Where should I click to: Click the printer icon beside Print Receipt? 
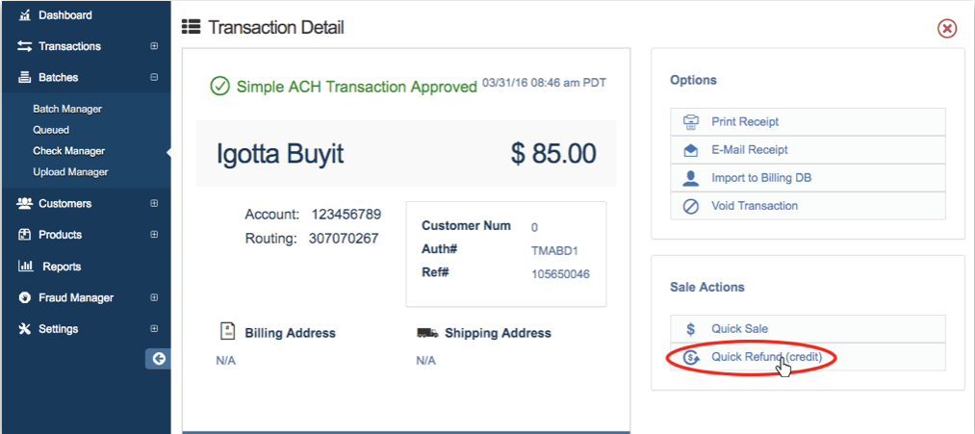coord(690,122)
